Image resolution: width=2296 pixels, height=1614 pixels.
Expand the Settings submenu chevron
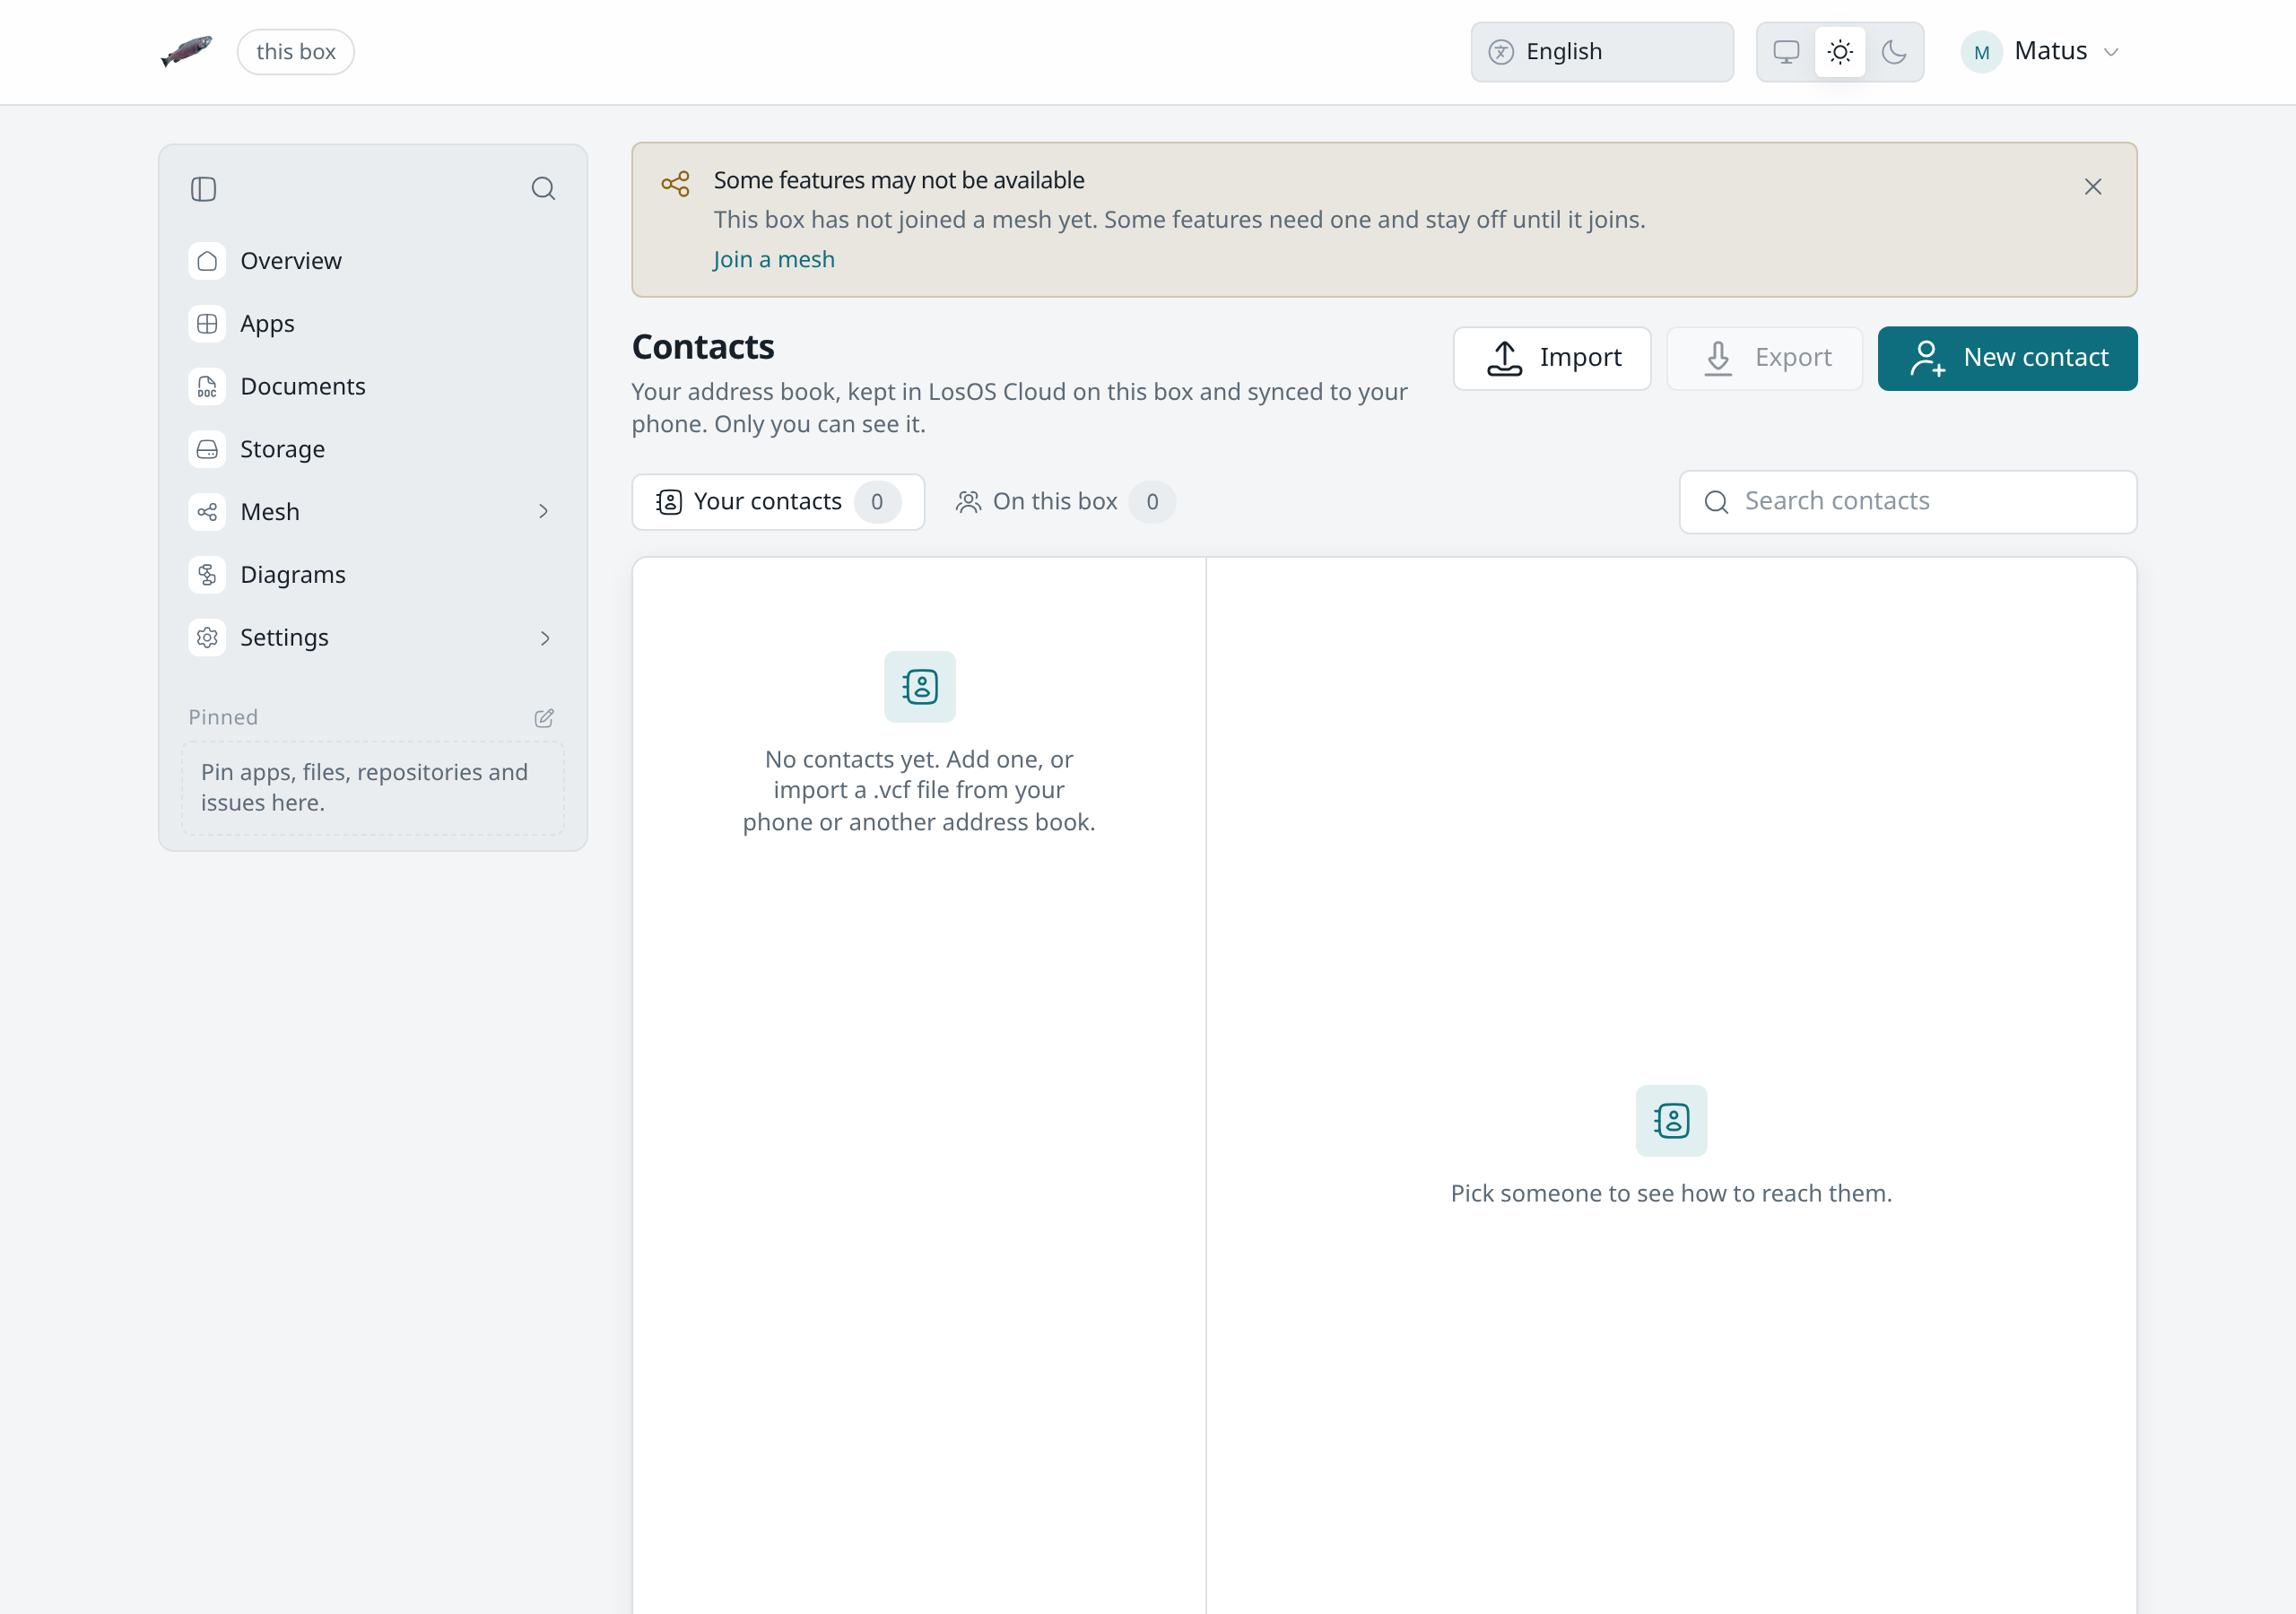[544, 638]
